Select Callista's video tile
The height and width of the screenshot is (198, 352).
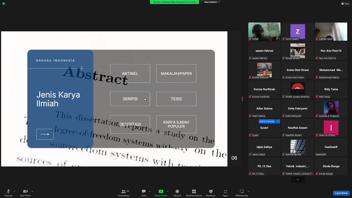pos(331,32)
